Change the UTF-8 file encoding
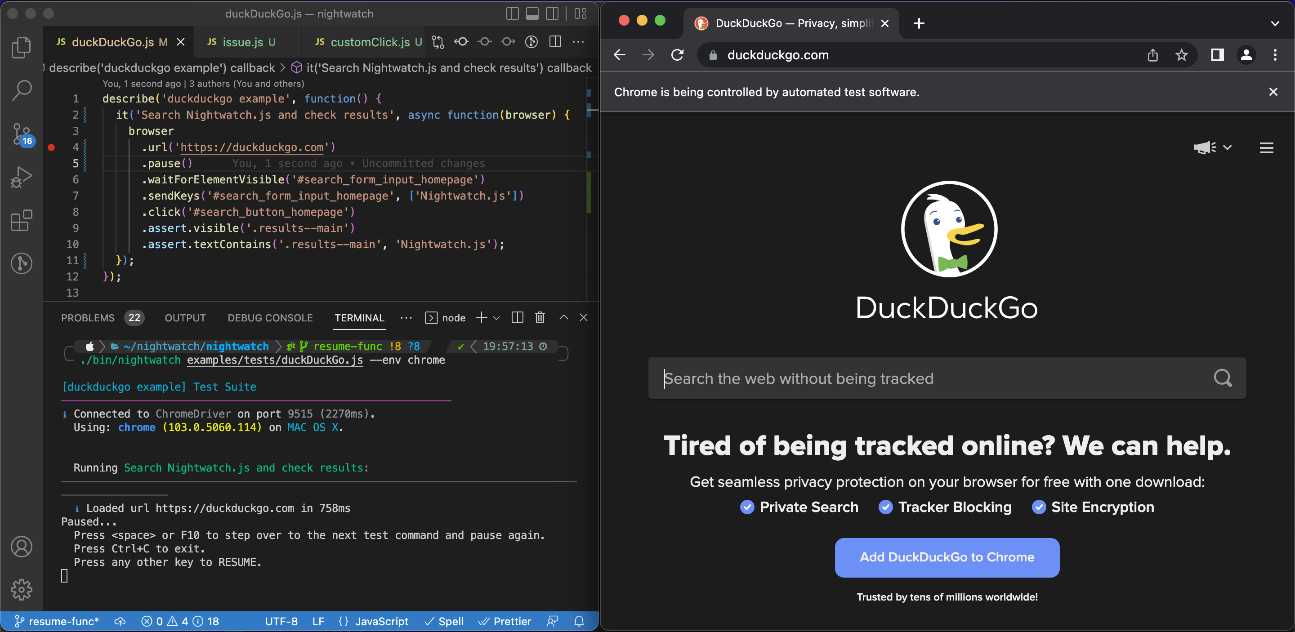This screenshot has width=1295, height=632. [x=281, y=622]
